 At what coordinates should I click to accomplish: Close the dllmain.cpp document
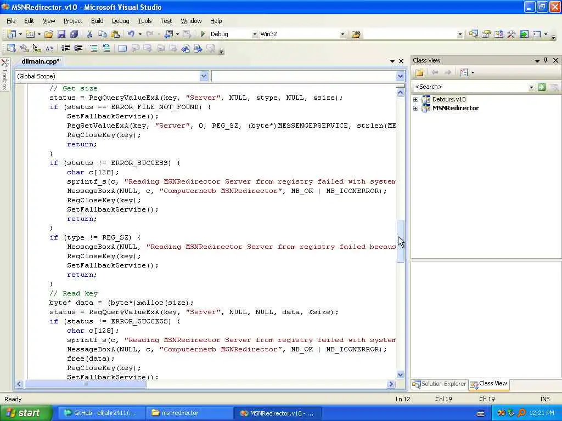(401, 61)
